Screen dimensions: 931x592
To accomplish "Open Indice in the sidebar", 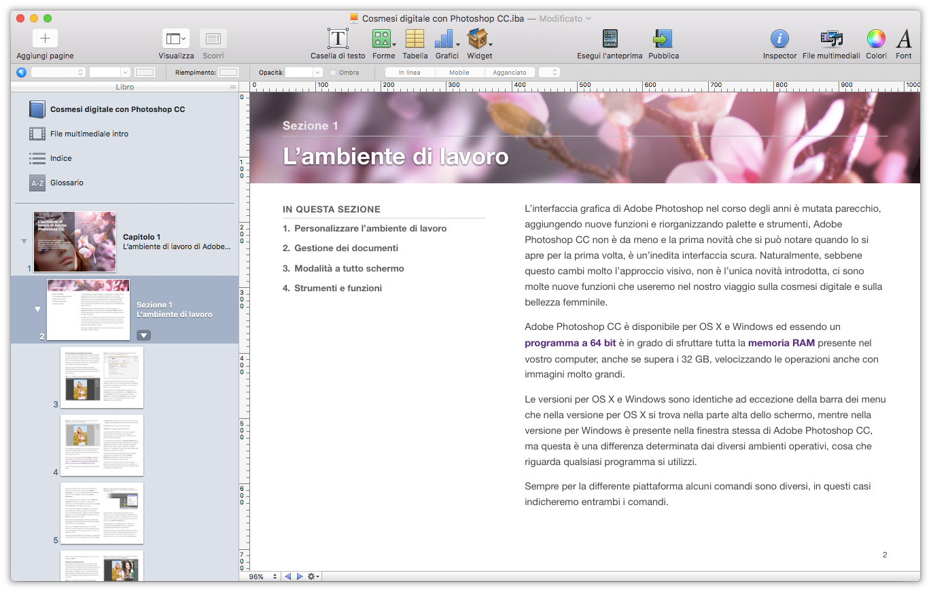I will point(61,158).
